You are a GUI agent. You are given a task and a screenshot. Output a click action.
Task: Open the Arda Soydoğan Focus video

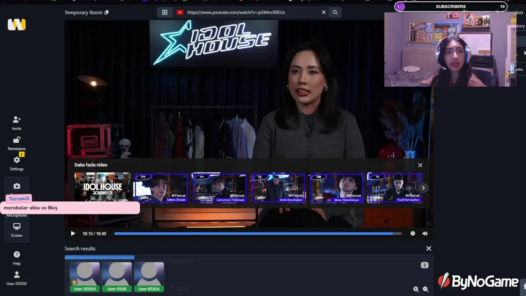click(278, 187)
